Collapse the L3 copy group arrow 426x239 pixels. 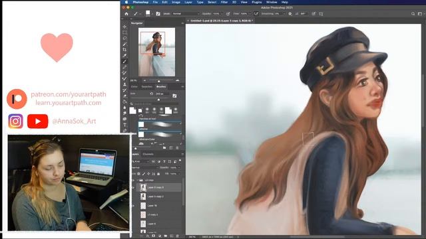coord(137,180)
